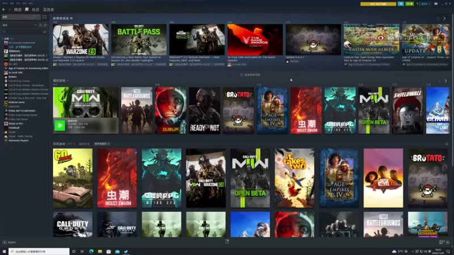The image size is (454, 255).
Task: Open Steam help question mark icon
Action: pyautogui.click(x=417, y=4)
